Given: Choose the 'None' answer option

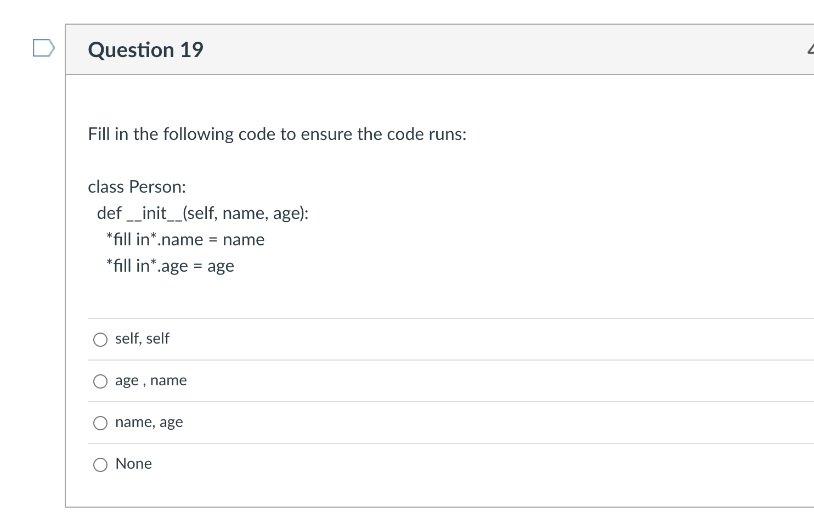Looking at the screenshot, I should (100, 464).
